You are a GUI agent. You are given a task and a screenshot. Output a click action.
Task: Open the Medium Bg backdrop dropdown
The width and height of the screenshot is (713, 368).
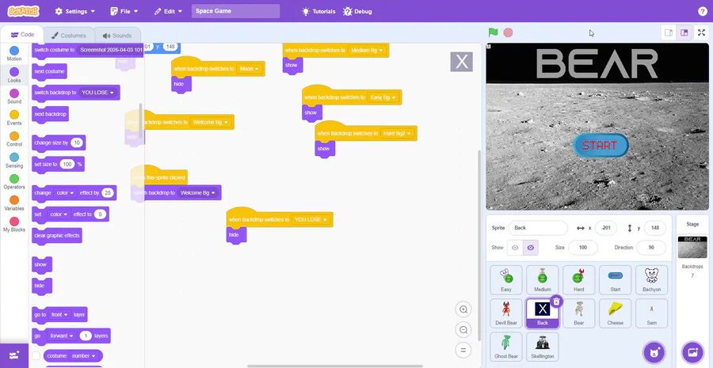[367, 51]
